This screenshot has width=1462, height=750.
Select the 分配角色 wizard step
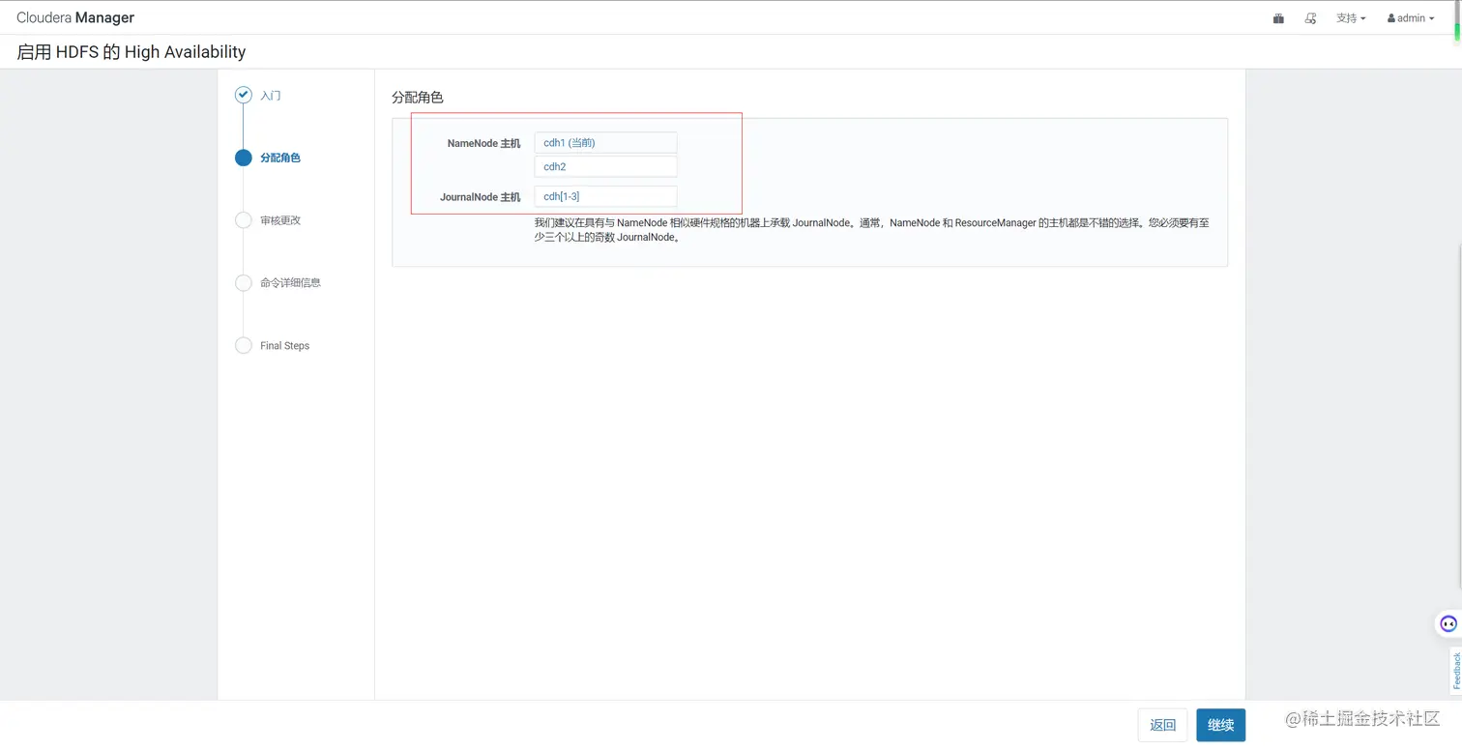click(x=280, y=158)
